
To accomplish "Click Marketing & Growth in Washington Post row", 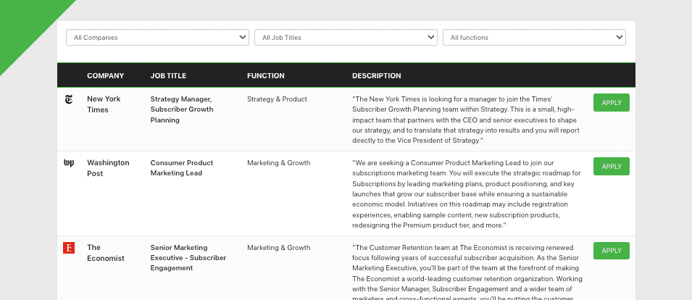I will point(278,163).
